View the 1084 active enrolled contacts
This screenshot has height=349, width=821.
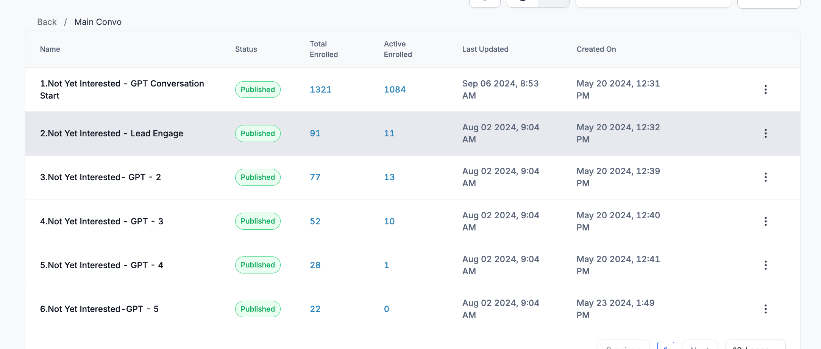click(x=395, y=90)
